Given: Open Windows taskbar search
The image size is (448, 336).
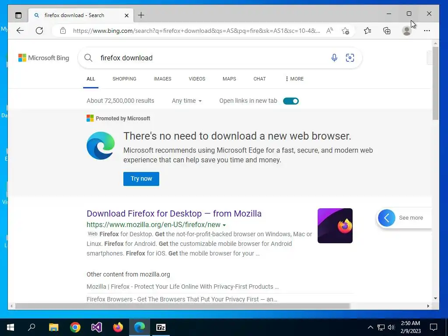Looking at the screenshot, I should tap(31, 327).
